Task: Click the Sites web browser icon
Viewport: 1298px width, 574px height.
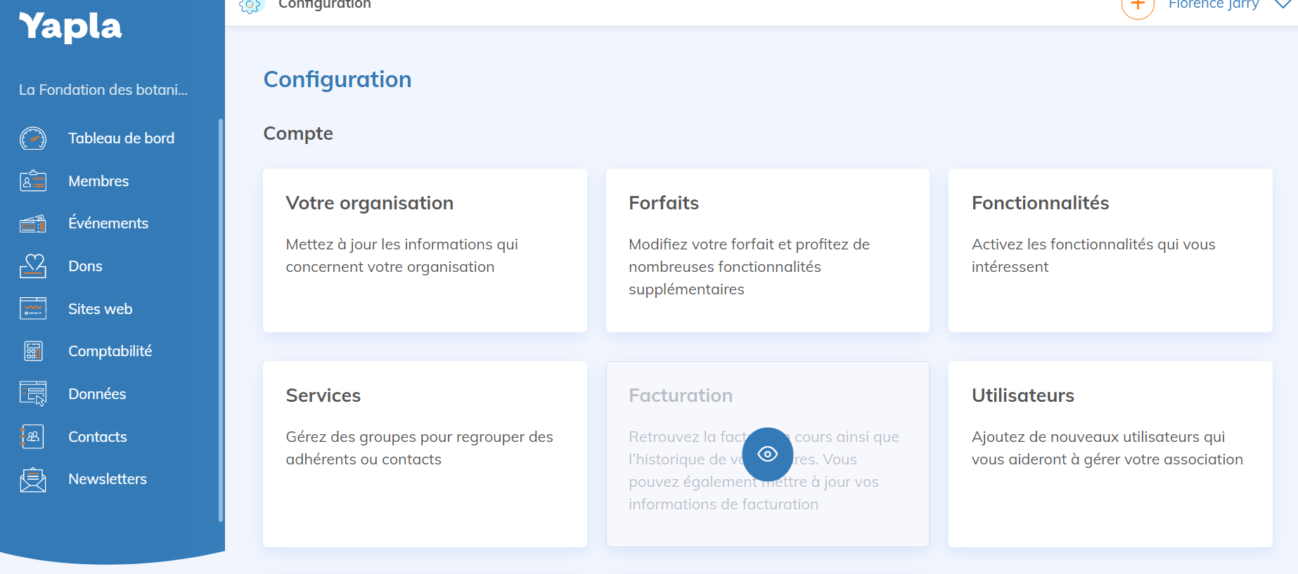Action: [33, 308]
